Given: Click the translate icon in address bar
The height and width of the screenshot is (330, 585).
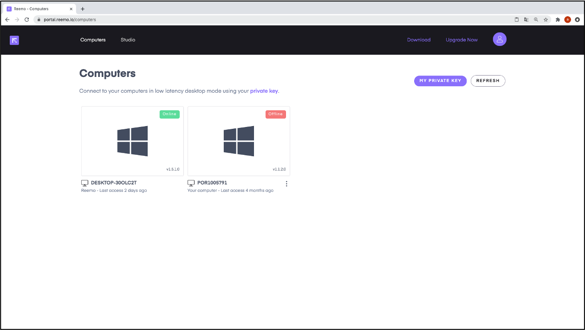Looking at the screenshot, I should (x=526, y=19).
